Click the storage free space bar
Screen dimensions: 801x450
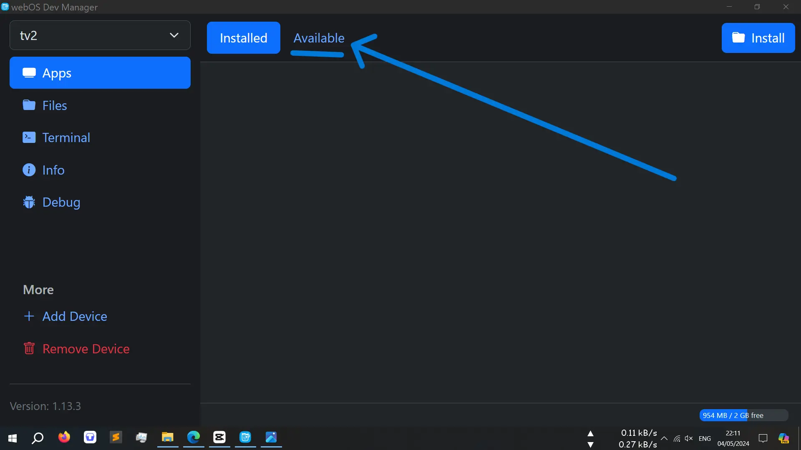click(743, 415)
